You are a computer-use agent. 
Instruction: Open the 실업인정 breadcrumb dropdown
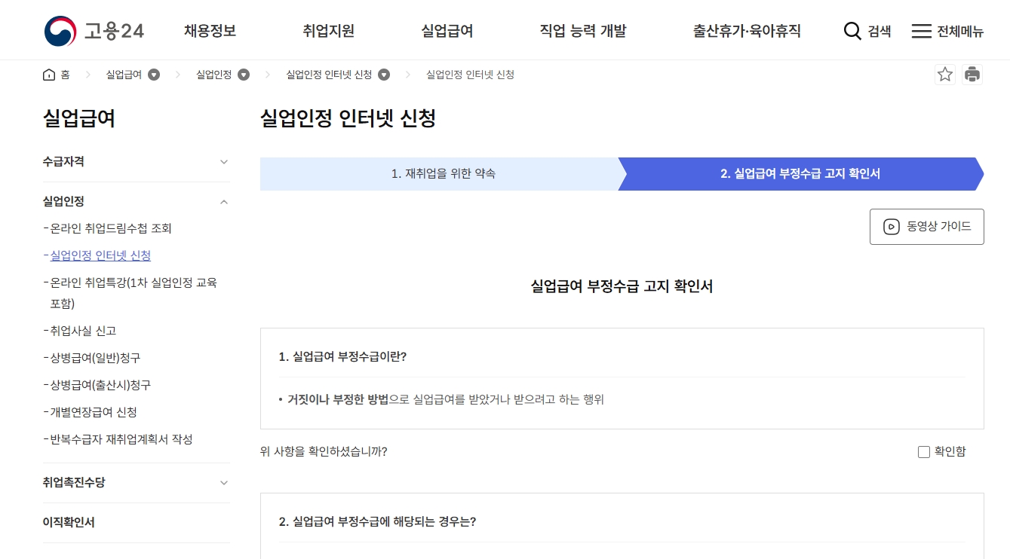click(243, 74)
